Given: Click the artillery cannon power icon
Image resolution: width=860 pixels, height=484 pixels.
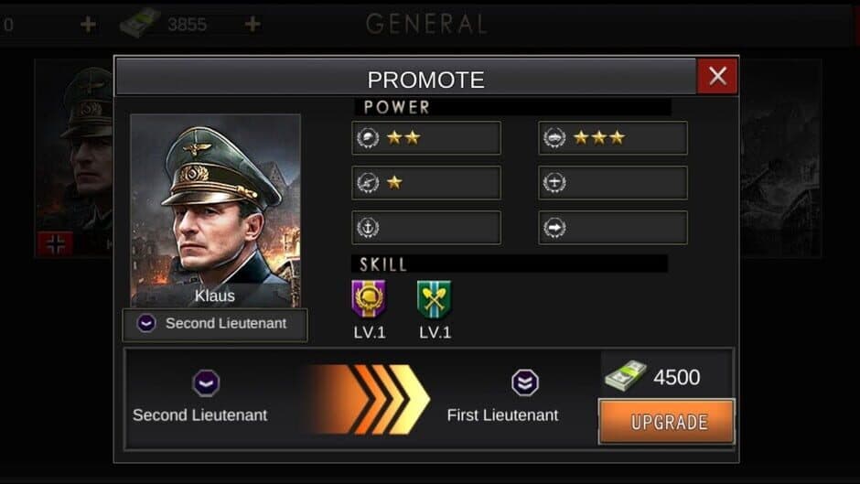Looking at the screenshot, I should pos(367,183).
